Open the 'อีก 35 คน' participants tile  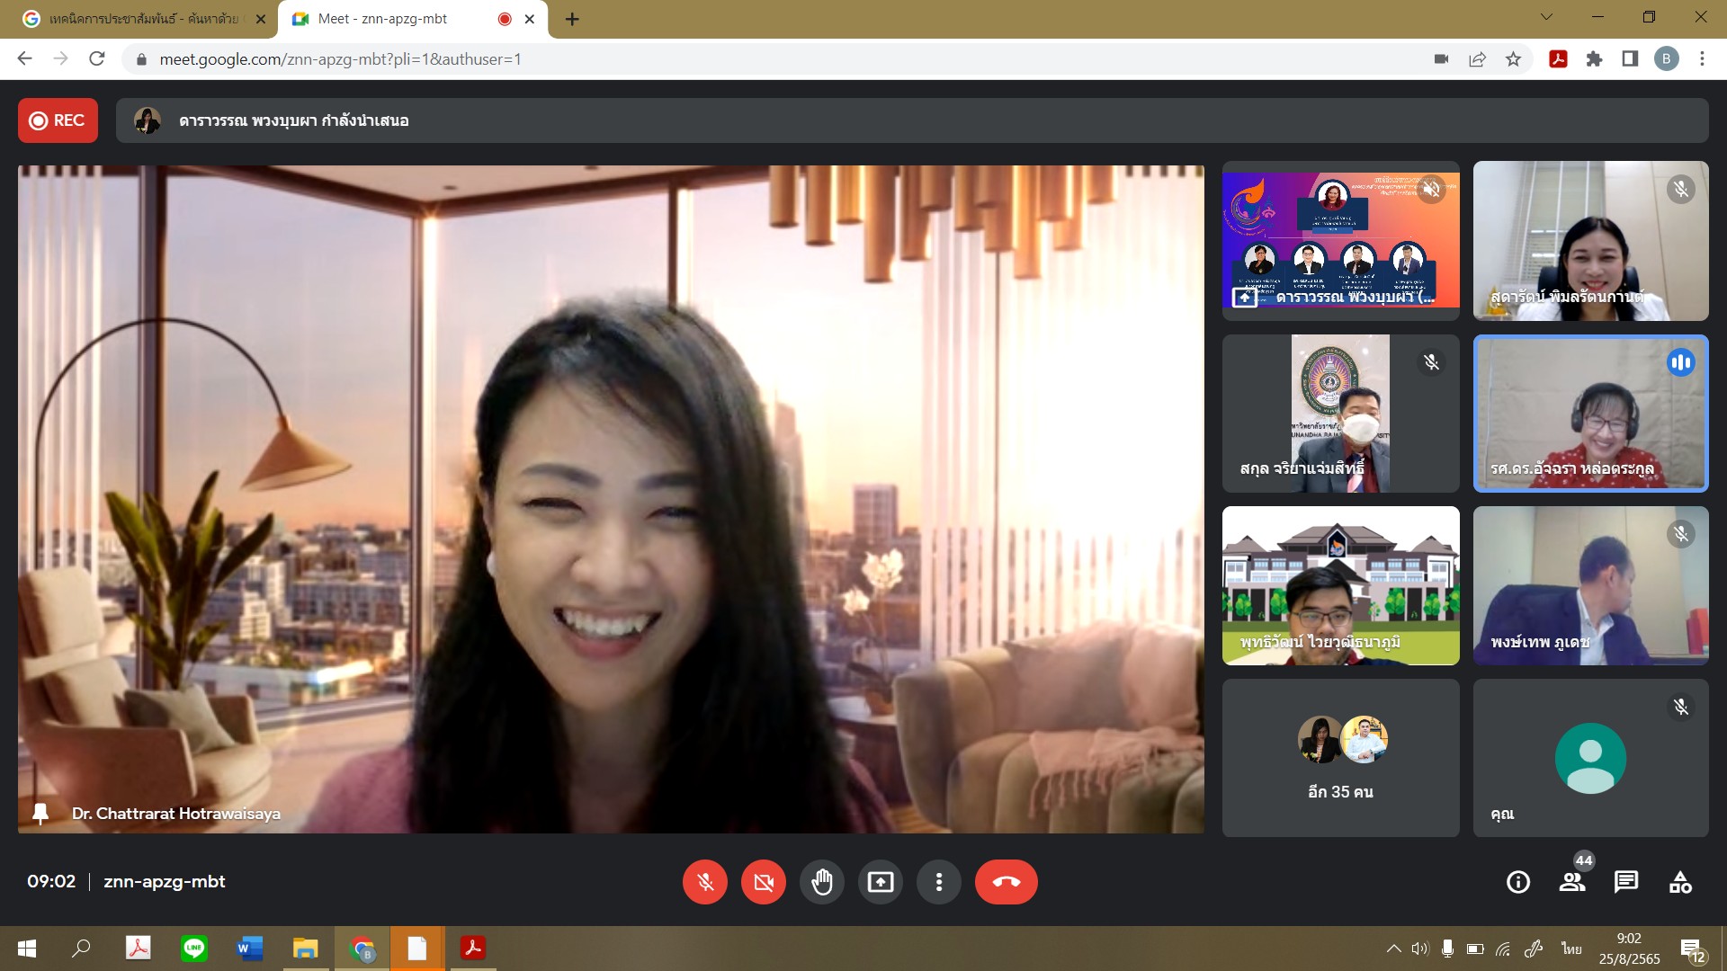coord(1340,758)
